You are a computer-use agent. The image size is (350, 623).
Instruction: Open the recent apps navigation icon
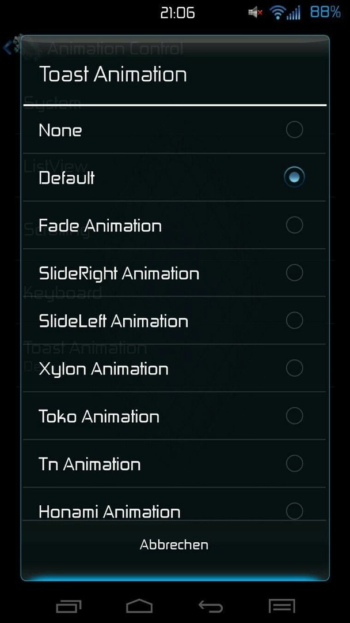click(69, 606)
